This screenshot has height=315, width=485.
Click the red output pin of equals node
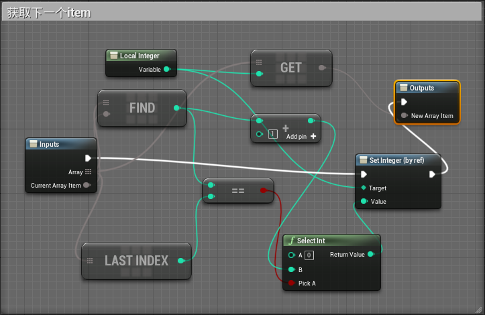pos(264,190)
